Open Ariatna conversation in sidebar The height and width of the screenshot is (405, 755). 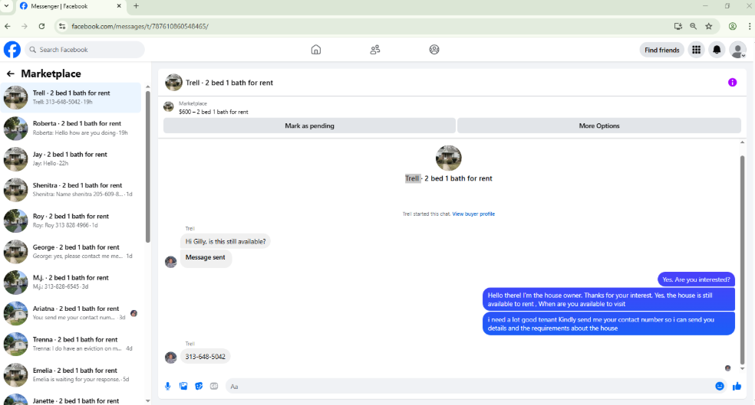coord(71,313)
